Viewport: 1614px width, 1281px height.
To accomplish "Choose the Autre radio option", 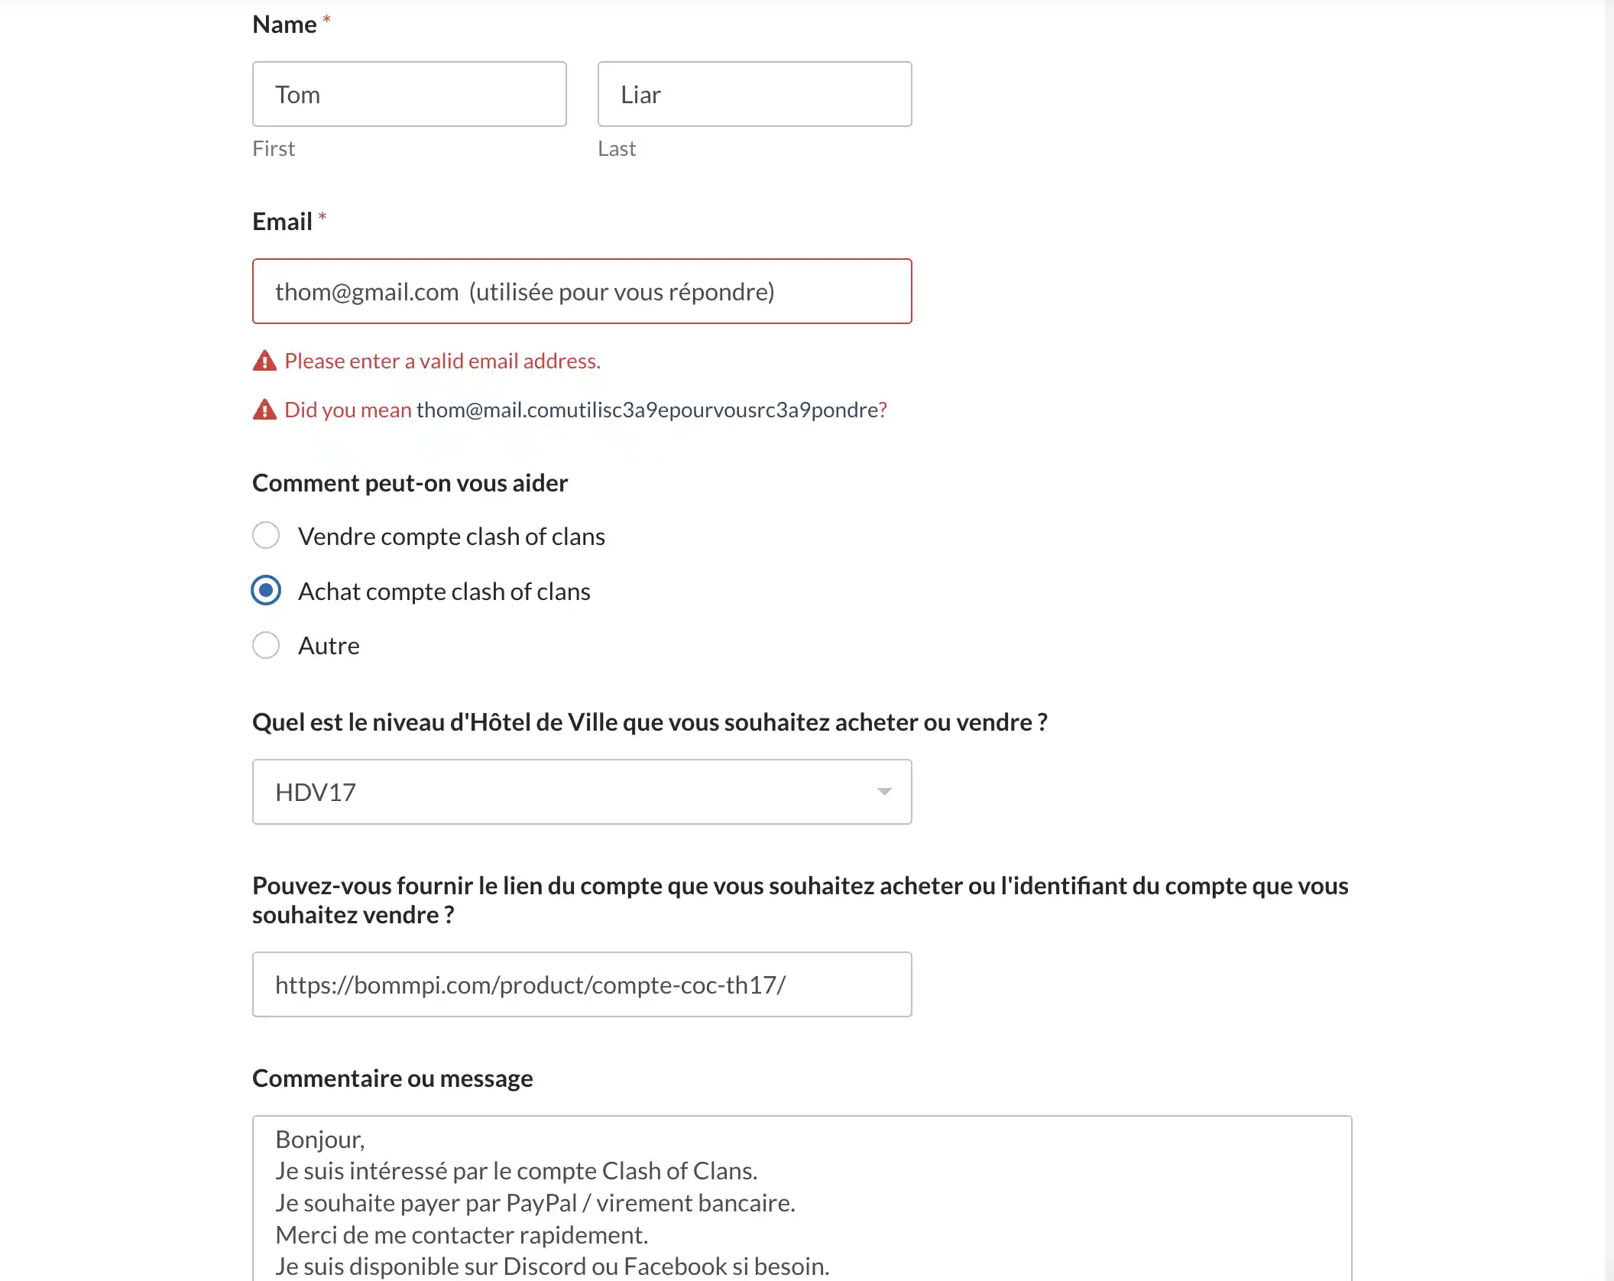I will coord(266,645).
